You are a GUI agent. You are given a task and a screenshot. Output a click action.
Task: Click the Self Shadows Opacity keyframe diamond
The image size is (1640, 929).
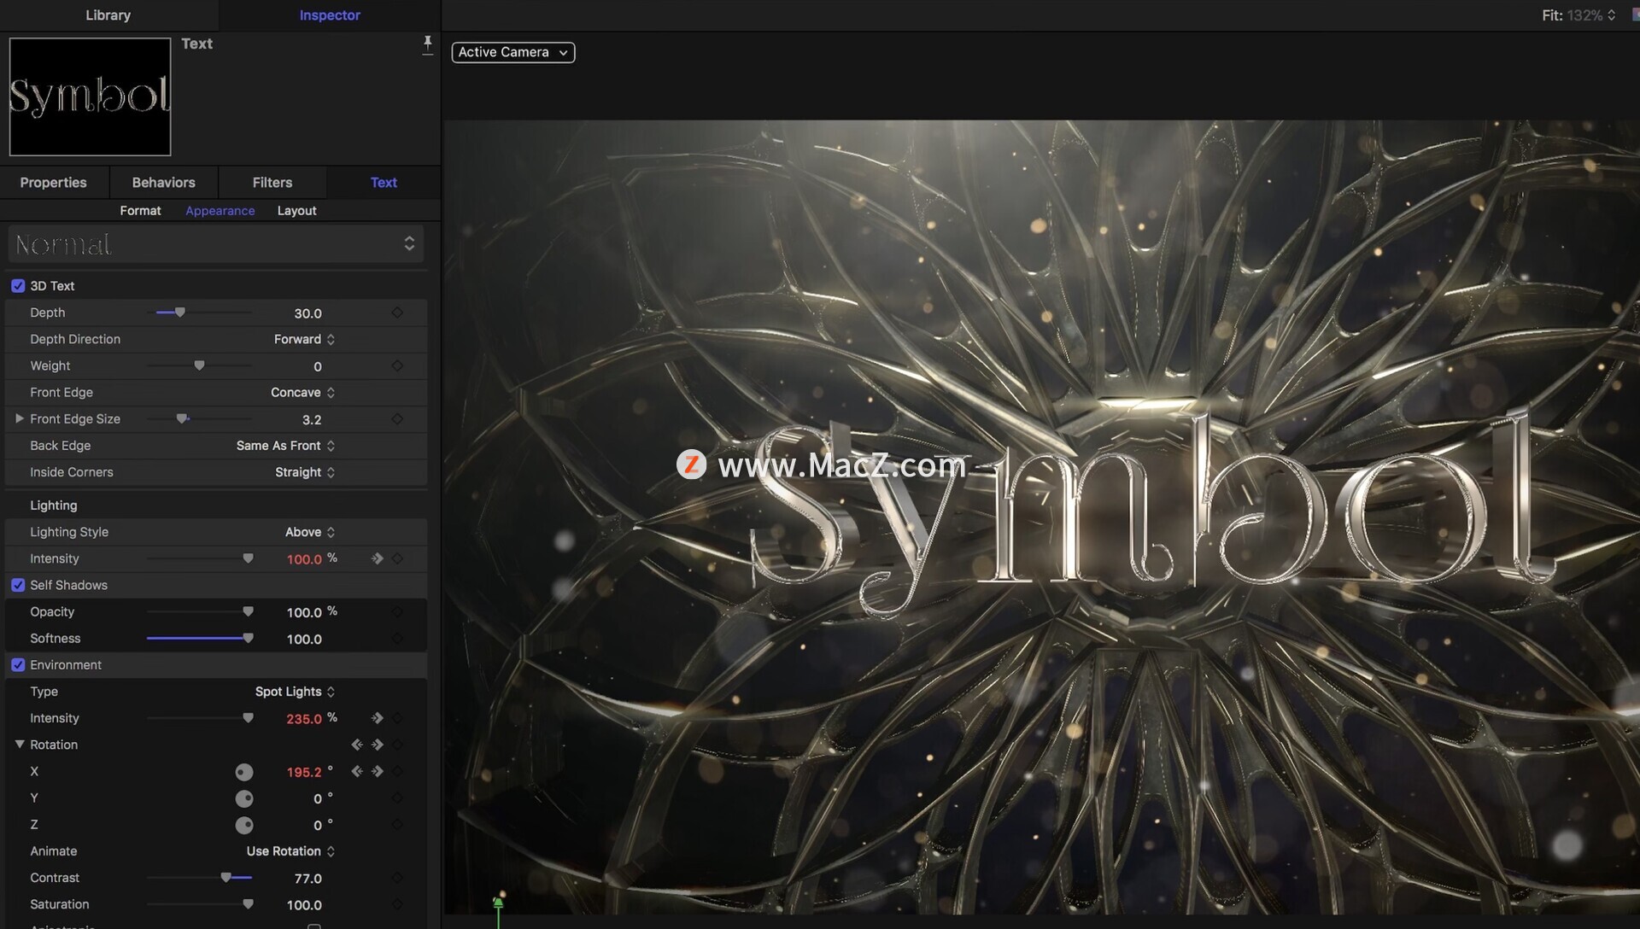tap(397, 611)
